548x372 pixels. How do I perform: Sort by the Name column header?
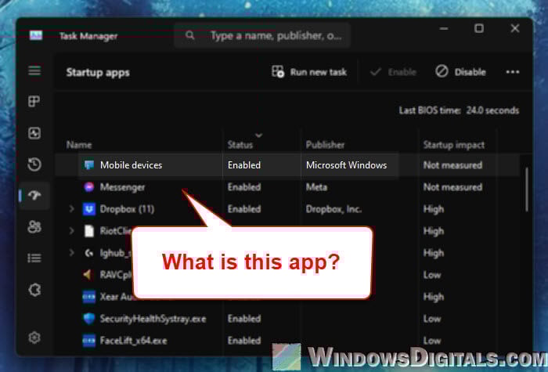coord(79,145)
